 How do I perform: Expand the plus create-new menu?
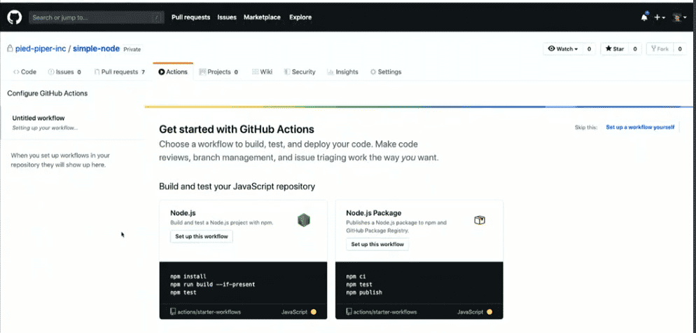pos(660,18)
